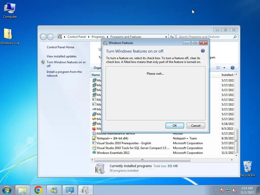Click OK in Windows Features dialog

pos(175,125)
